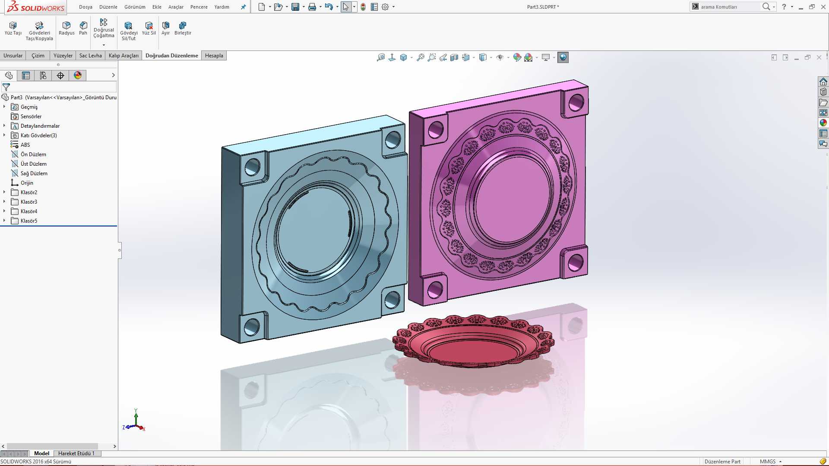This screenshot has width=829, height=466.
Task: Expand the Klasör2 folder
Action: 4,192
